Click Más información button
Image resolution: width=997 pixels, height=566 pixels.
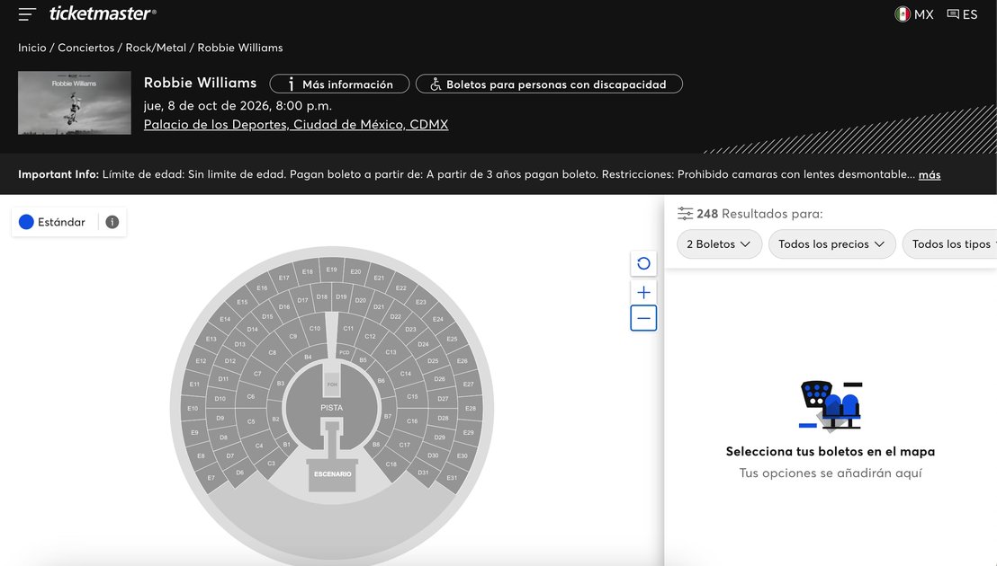point(339,84)
